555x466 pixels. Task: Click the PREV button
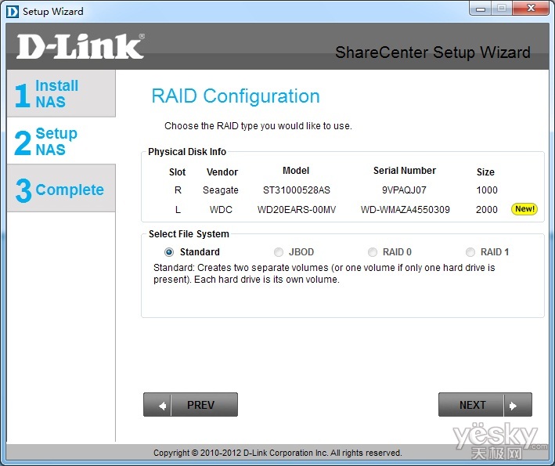click(190, 404)
